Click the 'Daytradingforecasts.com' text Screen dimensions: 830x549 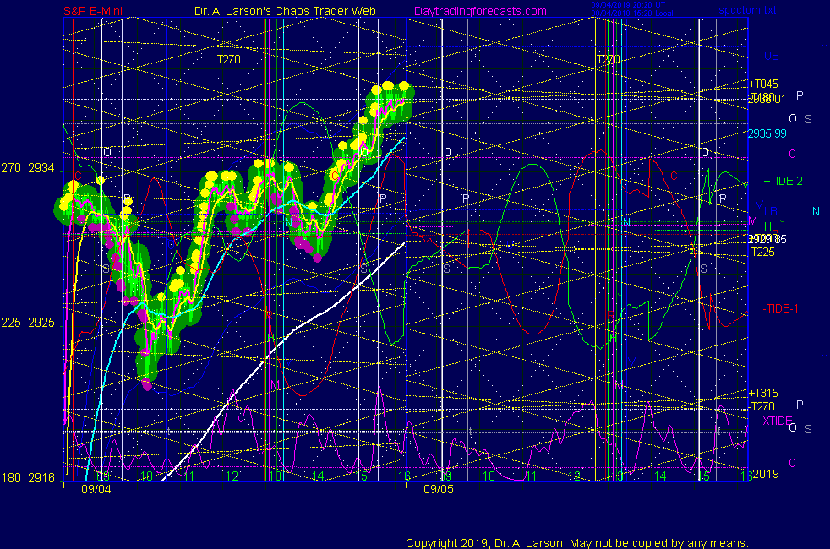[480, 11]
